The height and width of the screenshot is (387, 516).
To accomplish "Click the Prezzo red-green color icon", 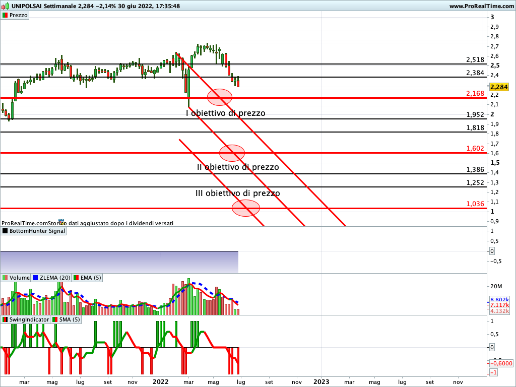I will coord(5,15).
